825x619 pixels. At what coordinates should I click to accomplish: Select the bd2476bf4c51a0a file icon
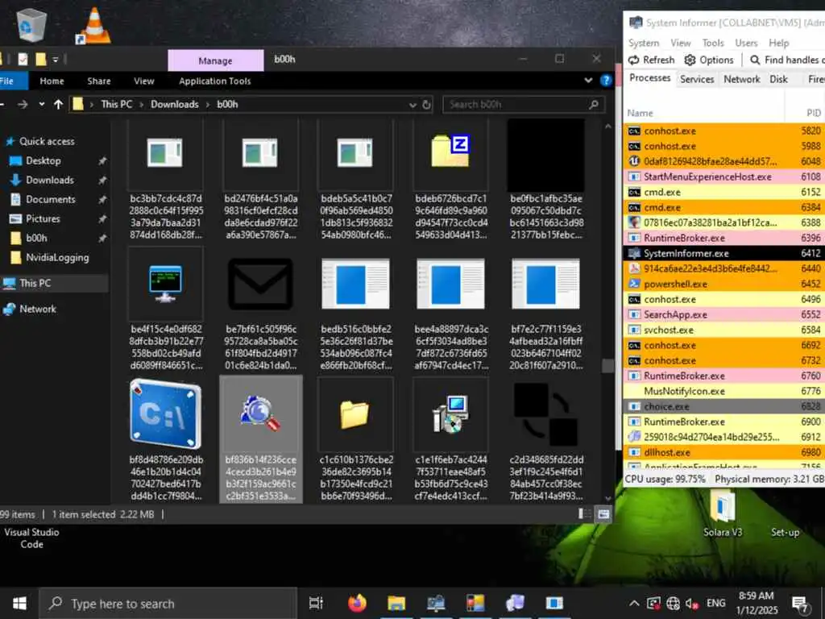(x=260, y=153)
